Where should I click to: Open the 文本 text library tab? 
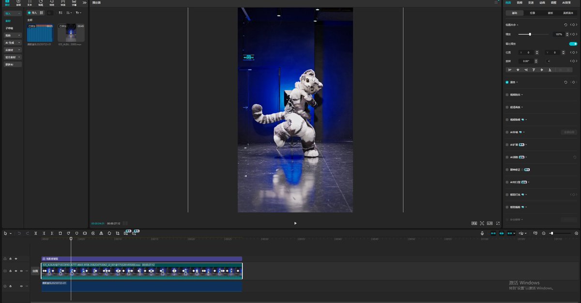pos(30,3)
